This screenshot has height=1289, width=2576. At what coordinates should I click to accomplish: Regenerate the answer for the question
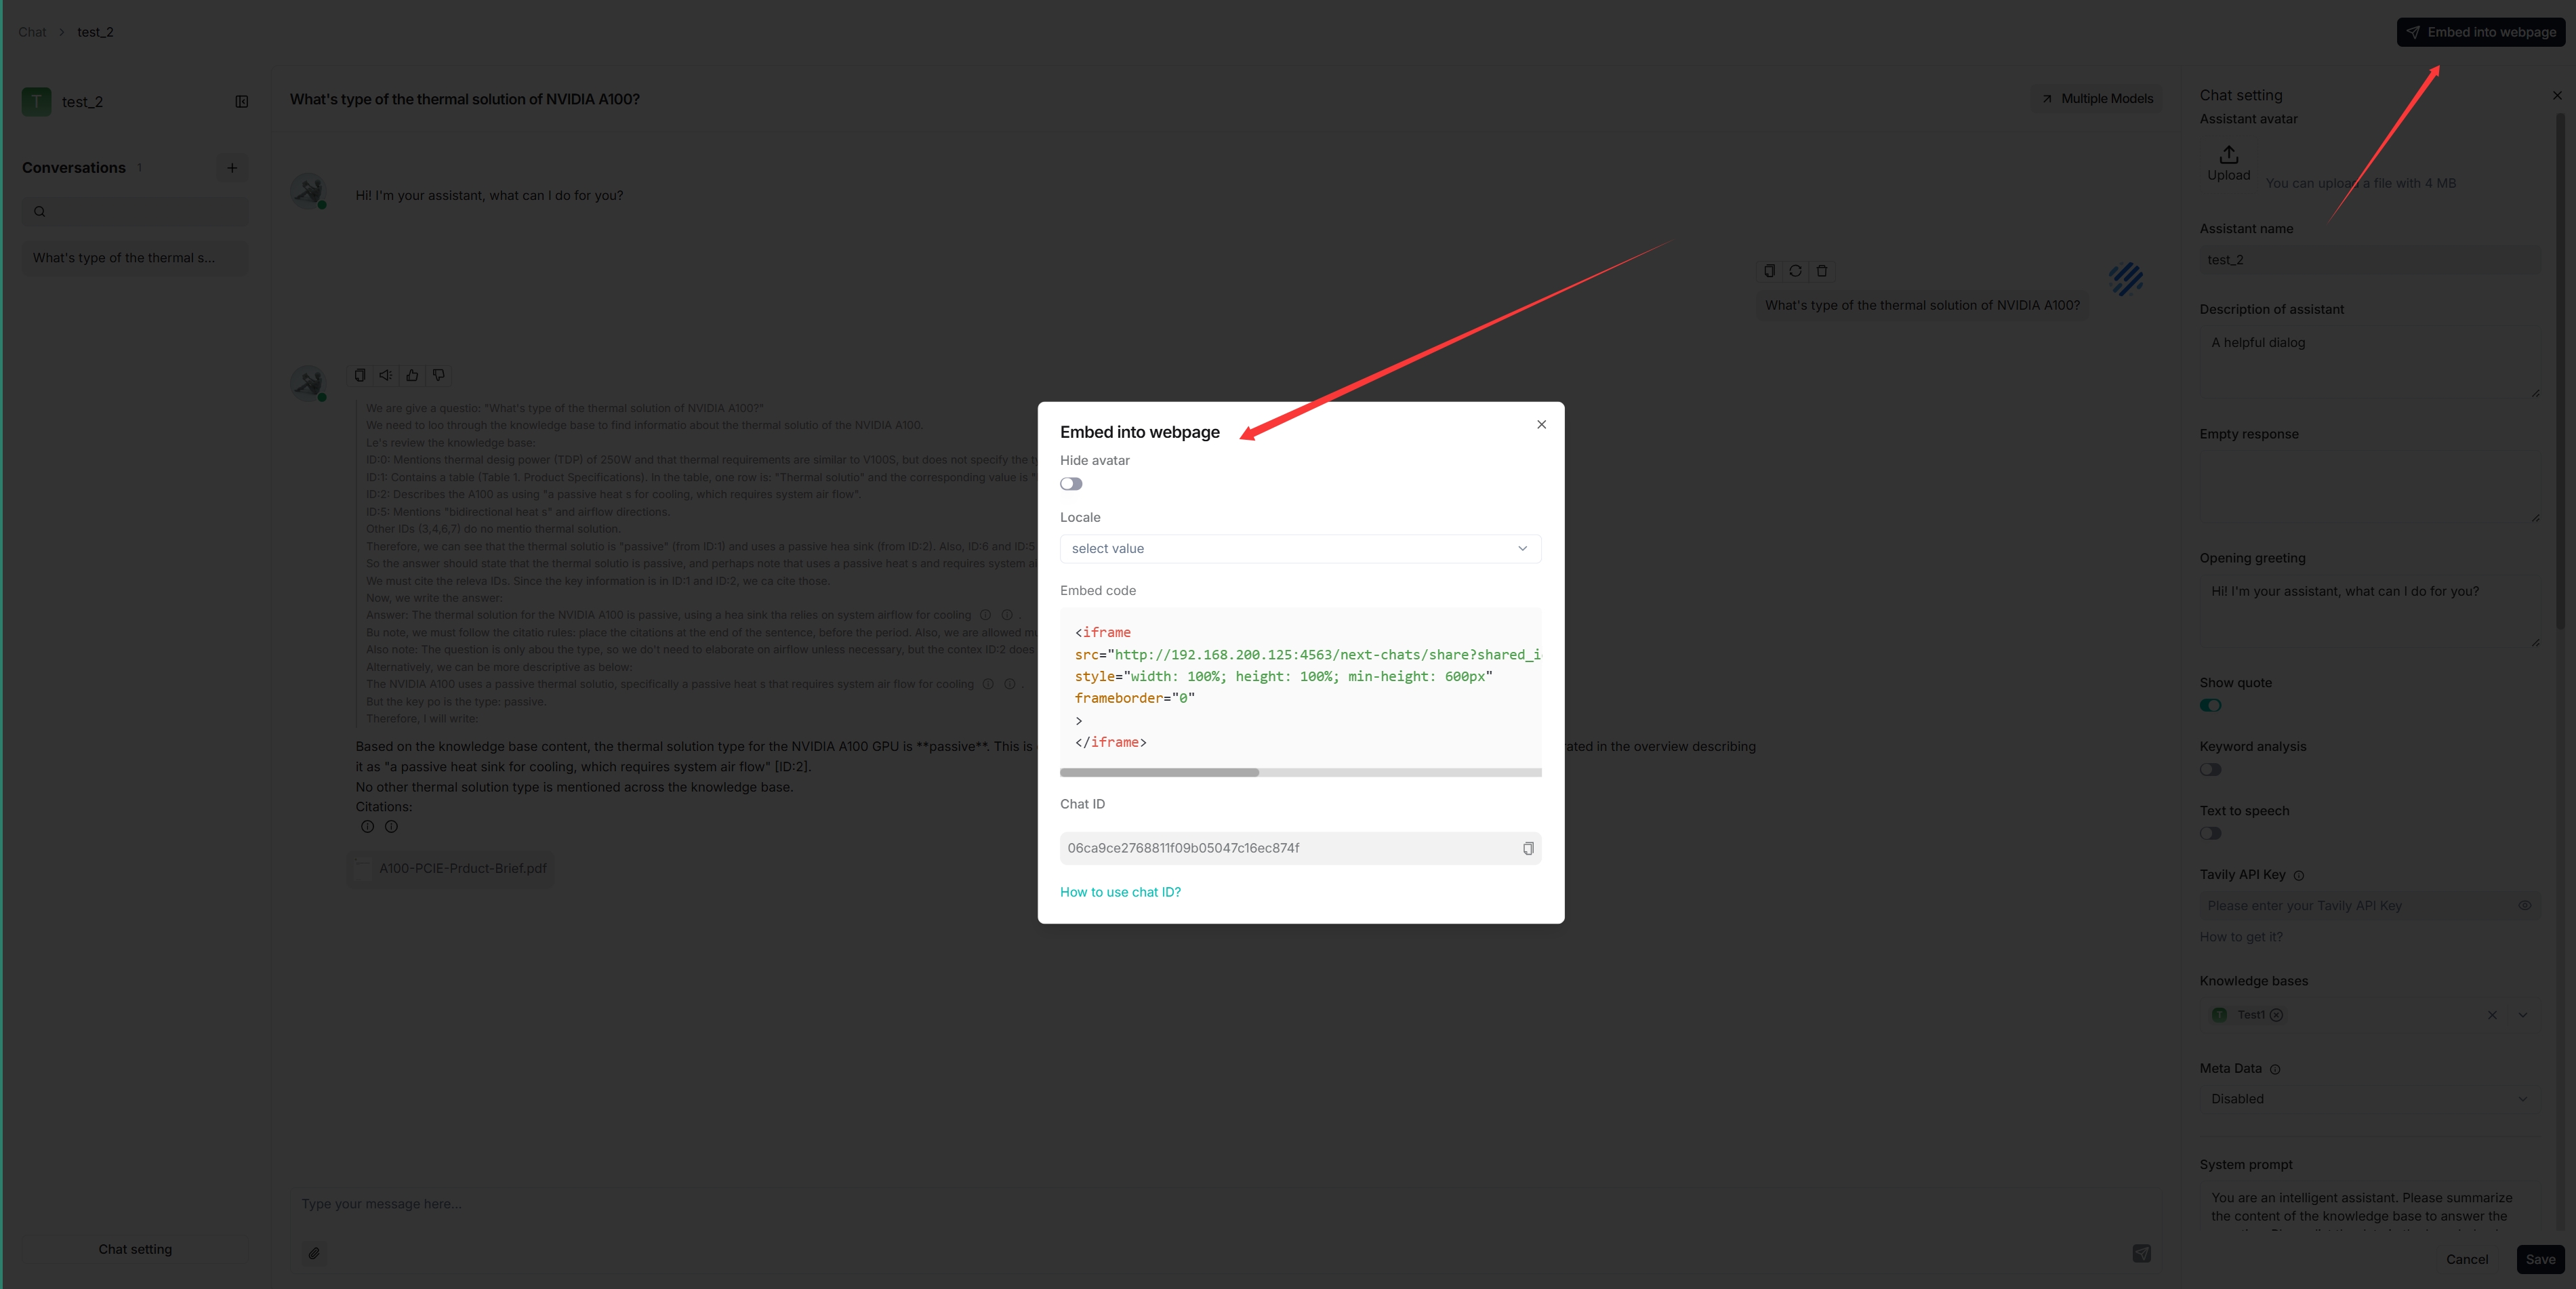point(1795,271)
